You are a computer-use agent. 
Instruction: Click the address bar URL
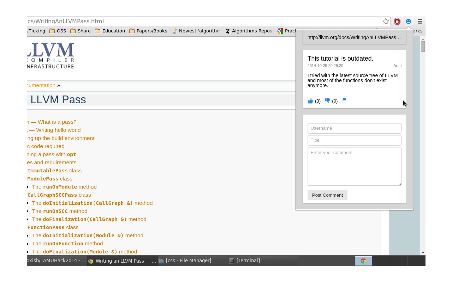(x=65, y=22)
